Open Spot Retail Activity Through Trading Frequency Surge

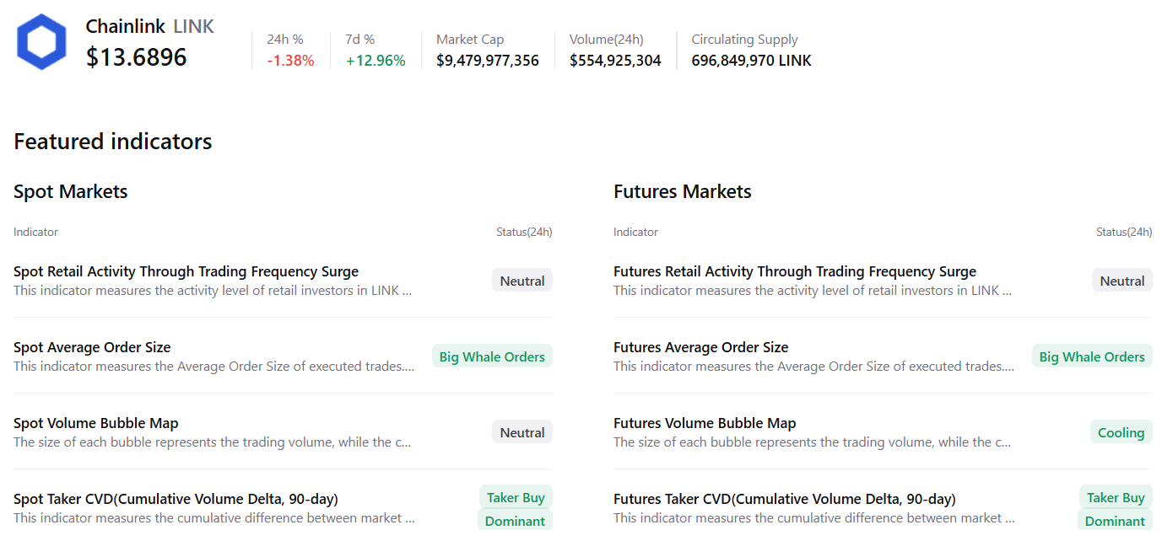click(186, 270)
